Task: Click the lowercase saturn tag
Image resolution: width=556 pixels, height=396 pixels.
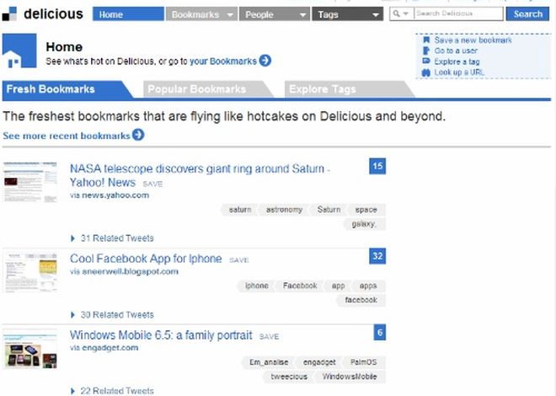Action: (240, 210)
